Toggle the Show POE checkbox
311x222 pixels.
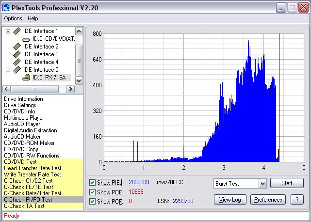93,192
